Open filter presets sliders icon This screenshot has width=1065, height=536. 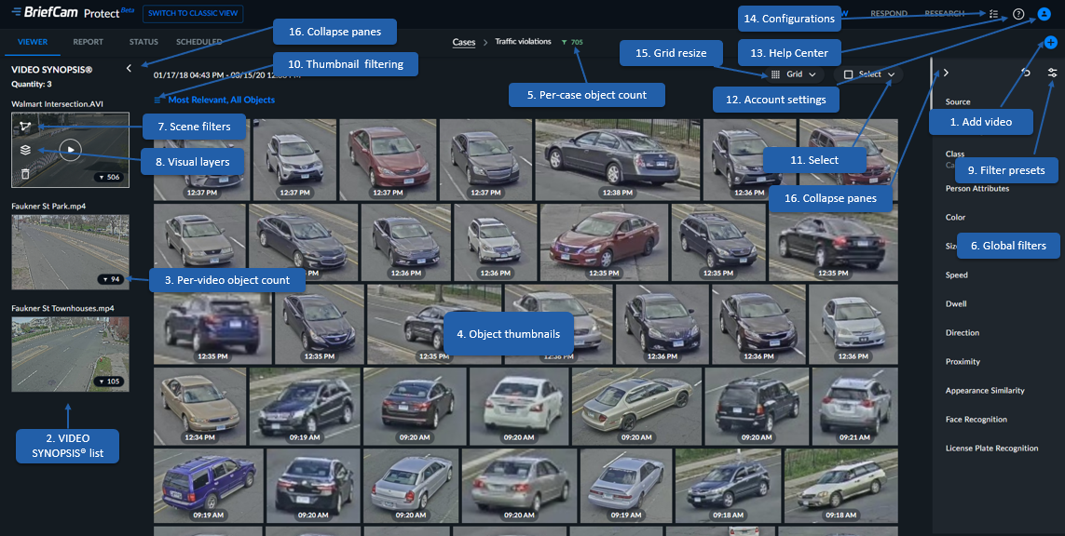1053,72
